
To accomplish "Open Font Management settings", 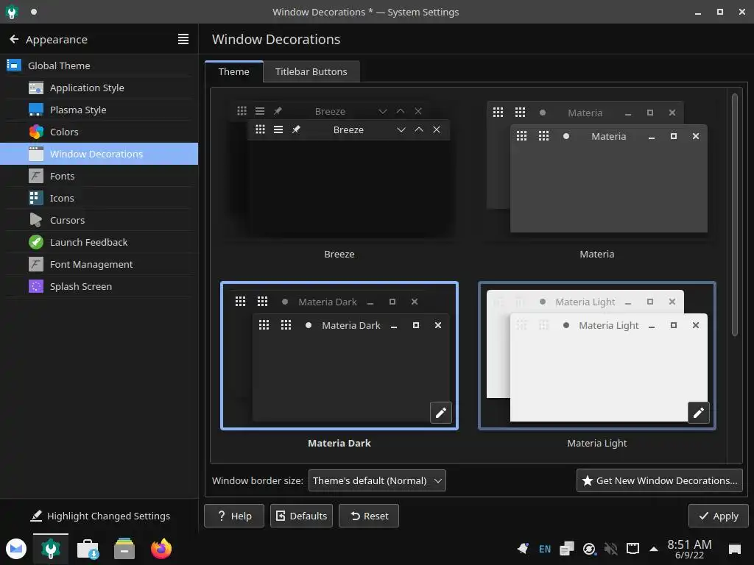I will click(x=99, y=264).
